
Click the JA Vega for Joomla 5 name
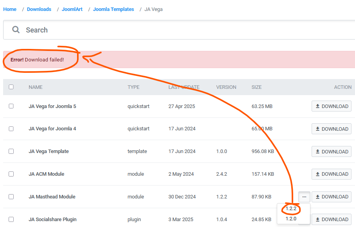coord(52,106)
